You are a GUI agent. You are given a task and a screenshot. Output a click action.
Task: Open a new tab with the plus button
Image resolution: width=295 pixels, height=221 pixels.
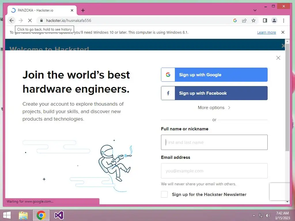(83, 10)
